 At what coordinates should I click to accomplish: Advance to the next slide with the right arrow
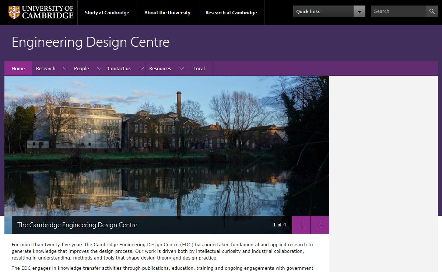[x=320, y=225]
